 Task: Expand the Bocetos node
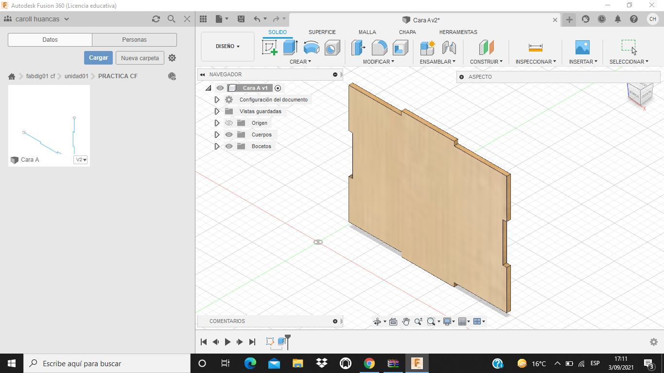[x=217, y=146]
